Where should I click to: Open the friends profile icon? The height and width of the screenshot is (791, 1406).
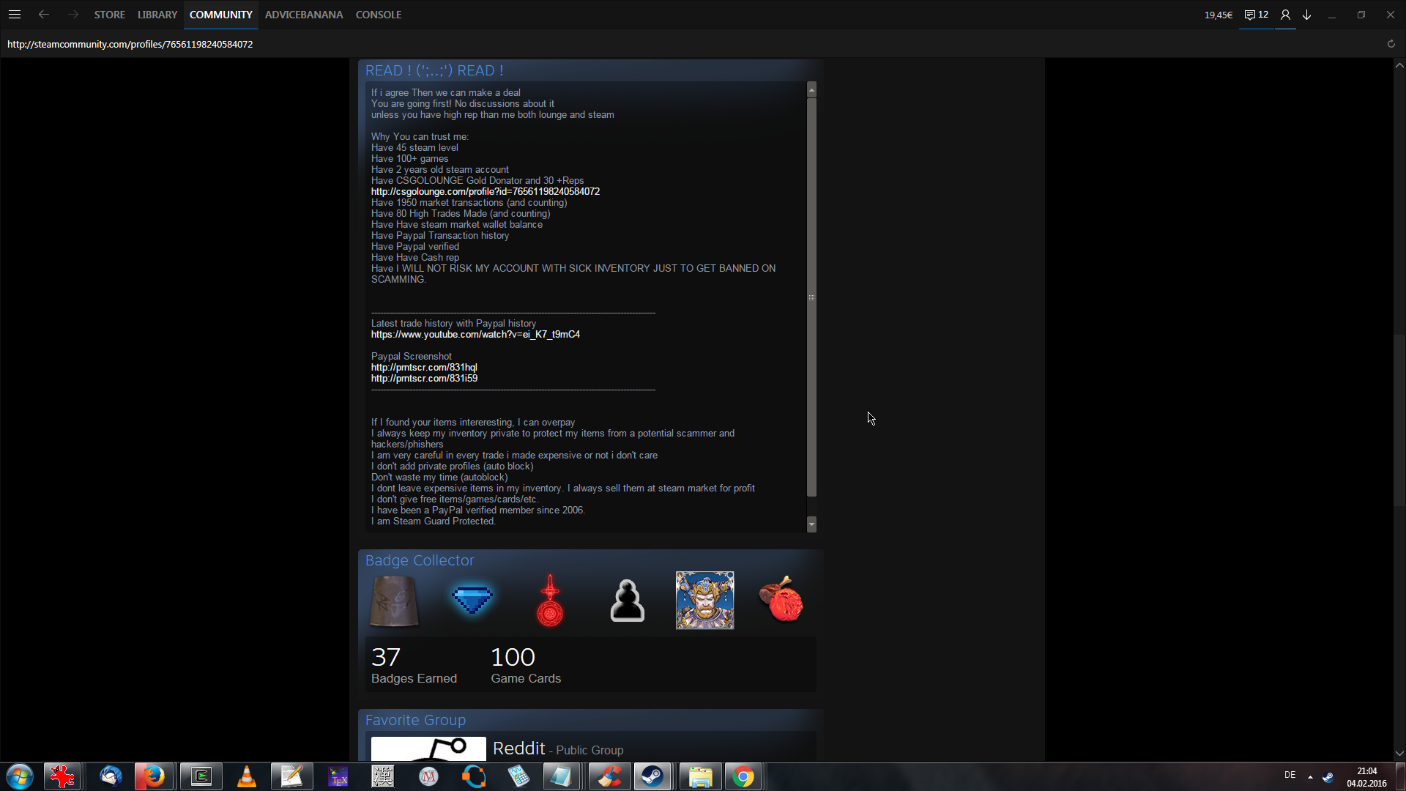pyautogui.click(x=1285, y=15)
